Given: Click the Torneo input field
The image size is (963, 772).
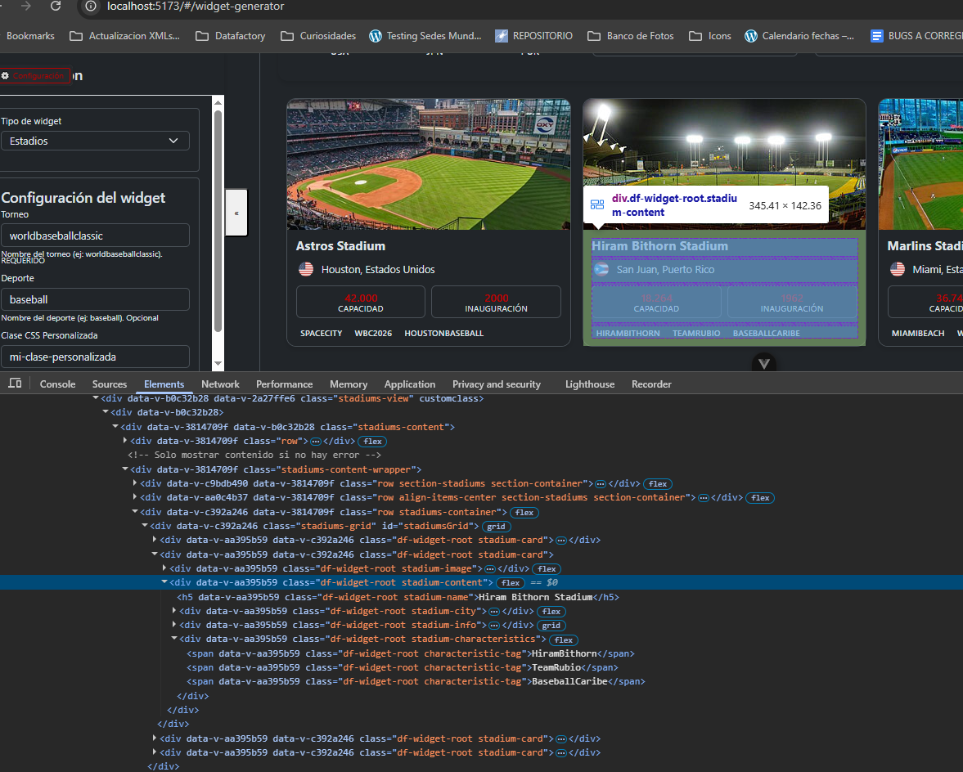Looking at the screenshot, I should pos(95,236).
